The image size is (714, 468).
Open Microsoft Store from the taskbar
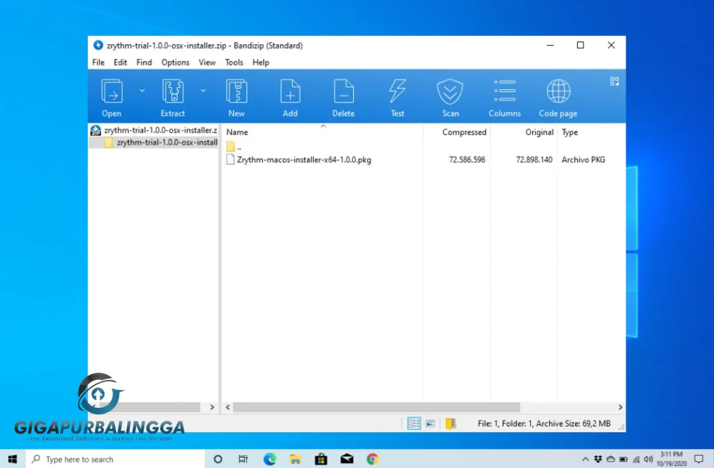tap(321, 459)
